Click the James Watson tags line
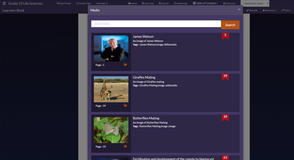Image resolution: width=294 pixels, height=160 pixels. pos(154,45)
